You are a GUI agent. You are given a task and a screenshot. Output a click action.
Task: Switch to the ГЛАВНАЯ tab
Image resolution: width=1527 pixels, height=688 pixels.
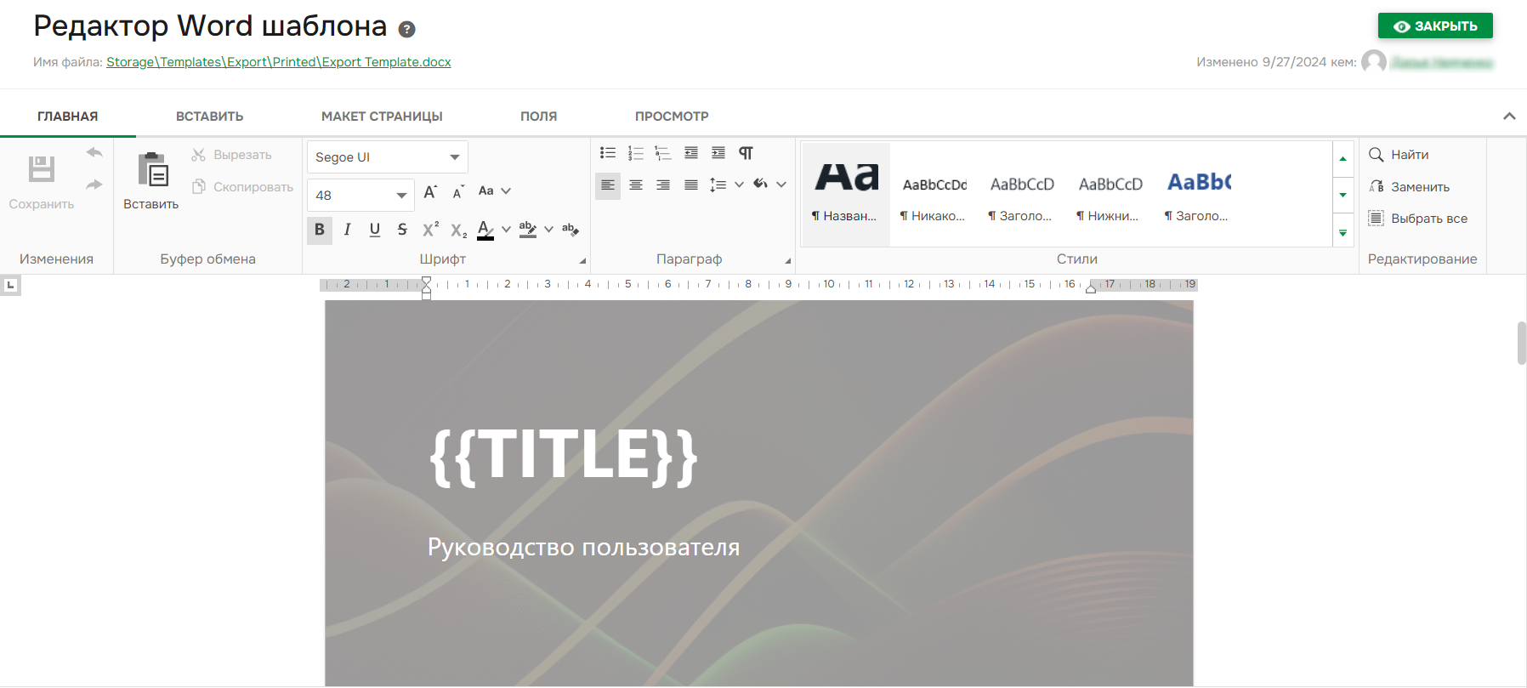click(68, 117)
